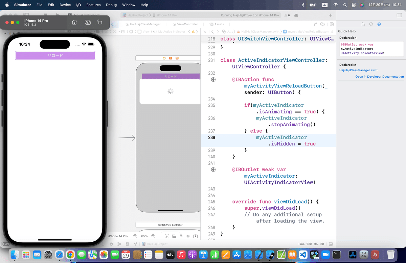
Task: Open Resolve Auto Layout Issues icon
Action: [x=188, y=236]
